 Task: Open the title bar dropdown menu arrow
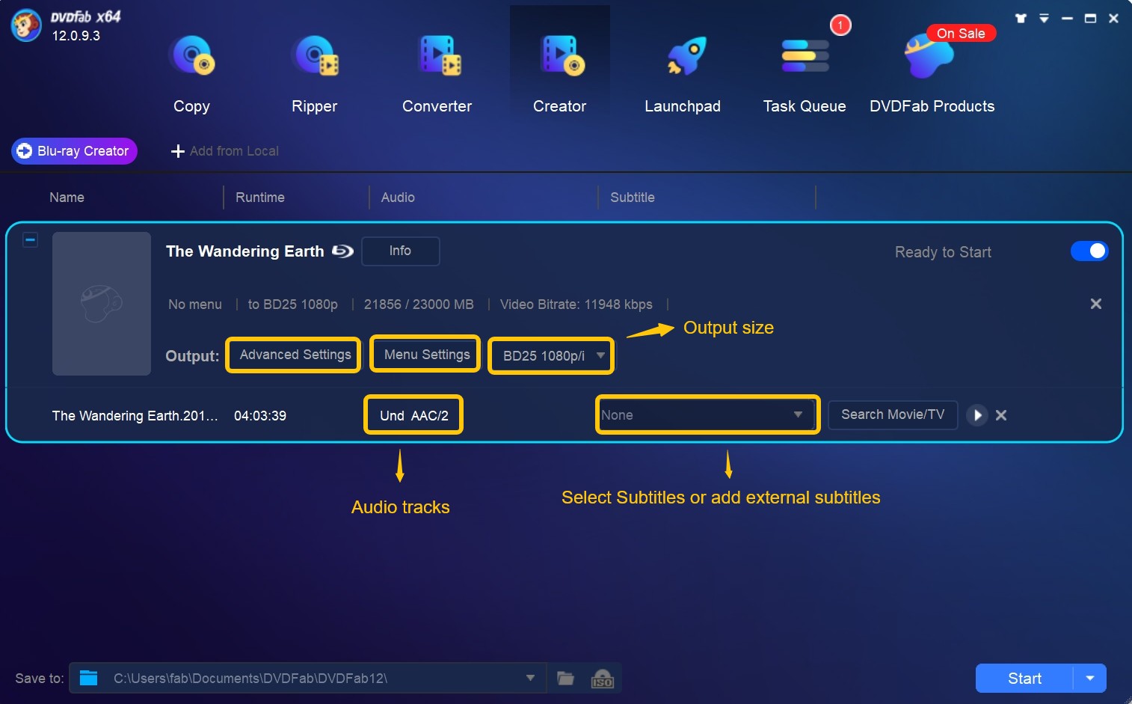[x=1044, y=18]
